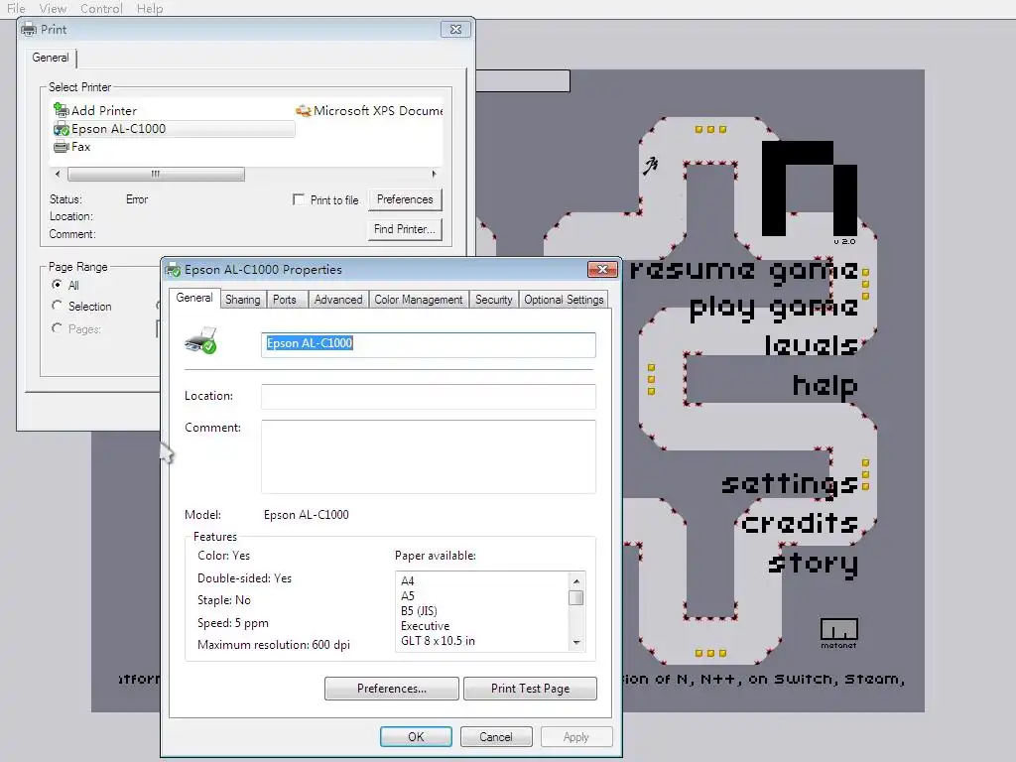The width and height of the screenshot is (1016, 762).
Task: Select Executive paper size
Action: [425, 625]
